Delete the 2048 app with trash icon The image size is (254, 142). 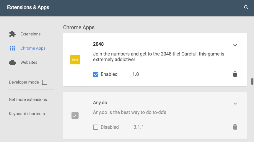[235, 74]
